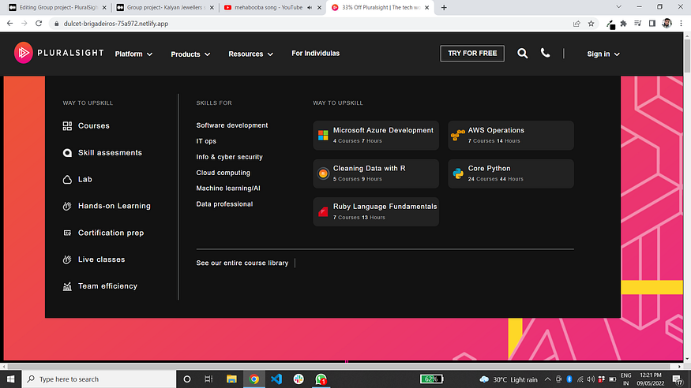Click the Live classes icon

67,259
